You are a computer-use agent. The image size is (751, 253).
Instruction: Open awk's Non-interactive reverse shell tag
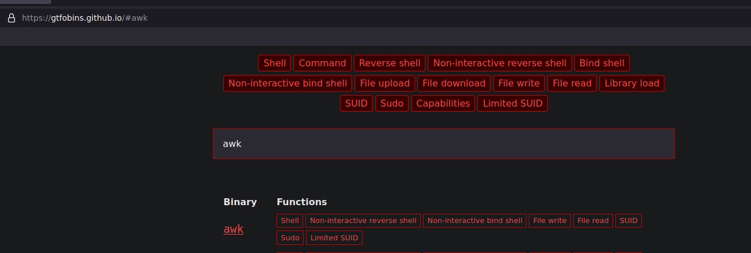click(363, 221)
